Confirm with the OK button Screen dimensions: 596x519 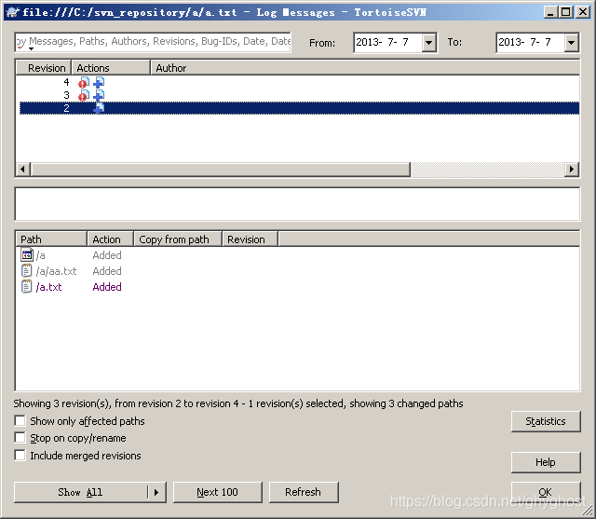pyautogui.click(x=546, y=492)
